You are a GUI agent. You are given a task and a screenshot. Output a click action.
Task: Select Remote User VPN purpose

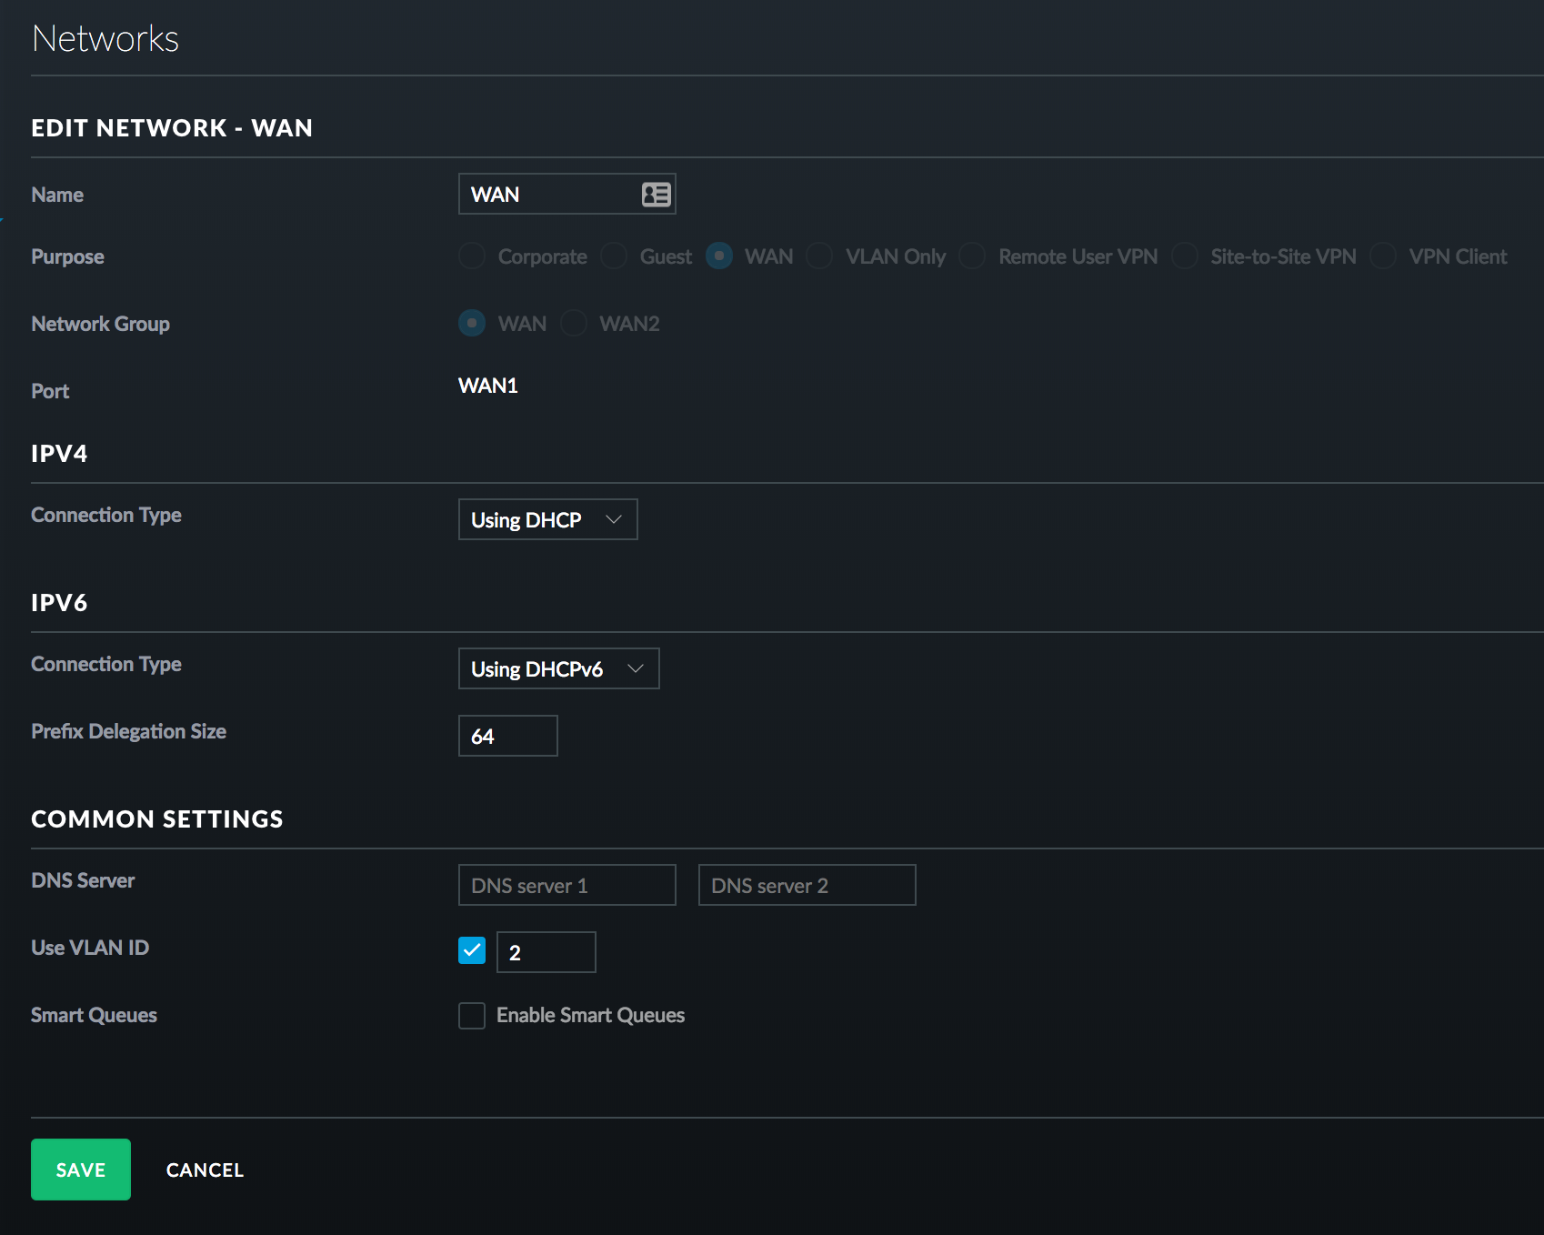pyautogui.click(x=972, y=256)
